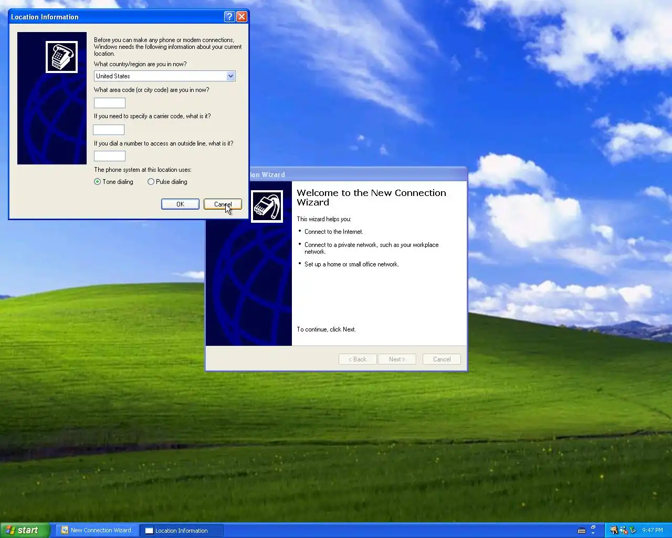Click the Windows Messenger tray icon
672x538 pixels.
(624, 530)
